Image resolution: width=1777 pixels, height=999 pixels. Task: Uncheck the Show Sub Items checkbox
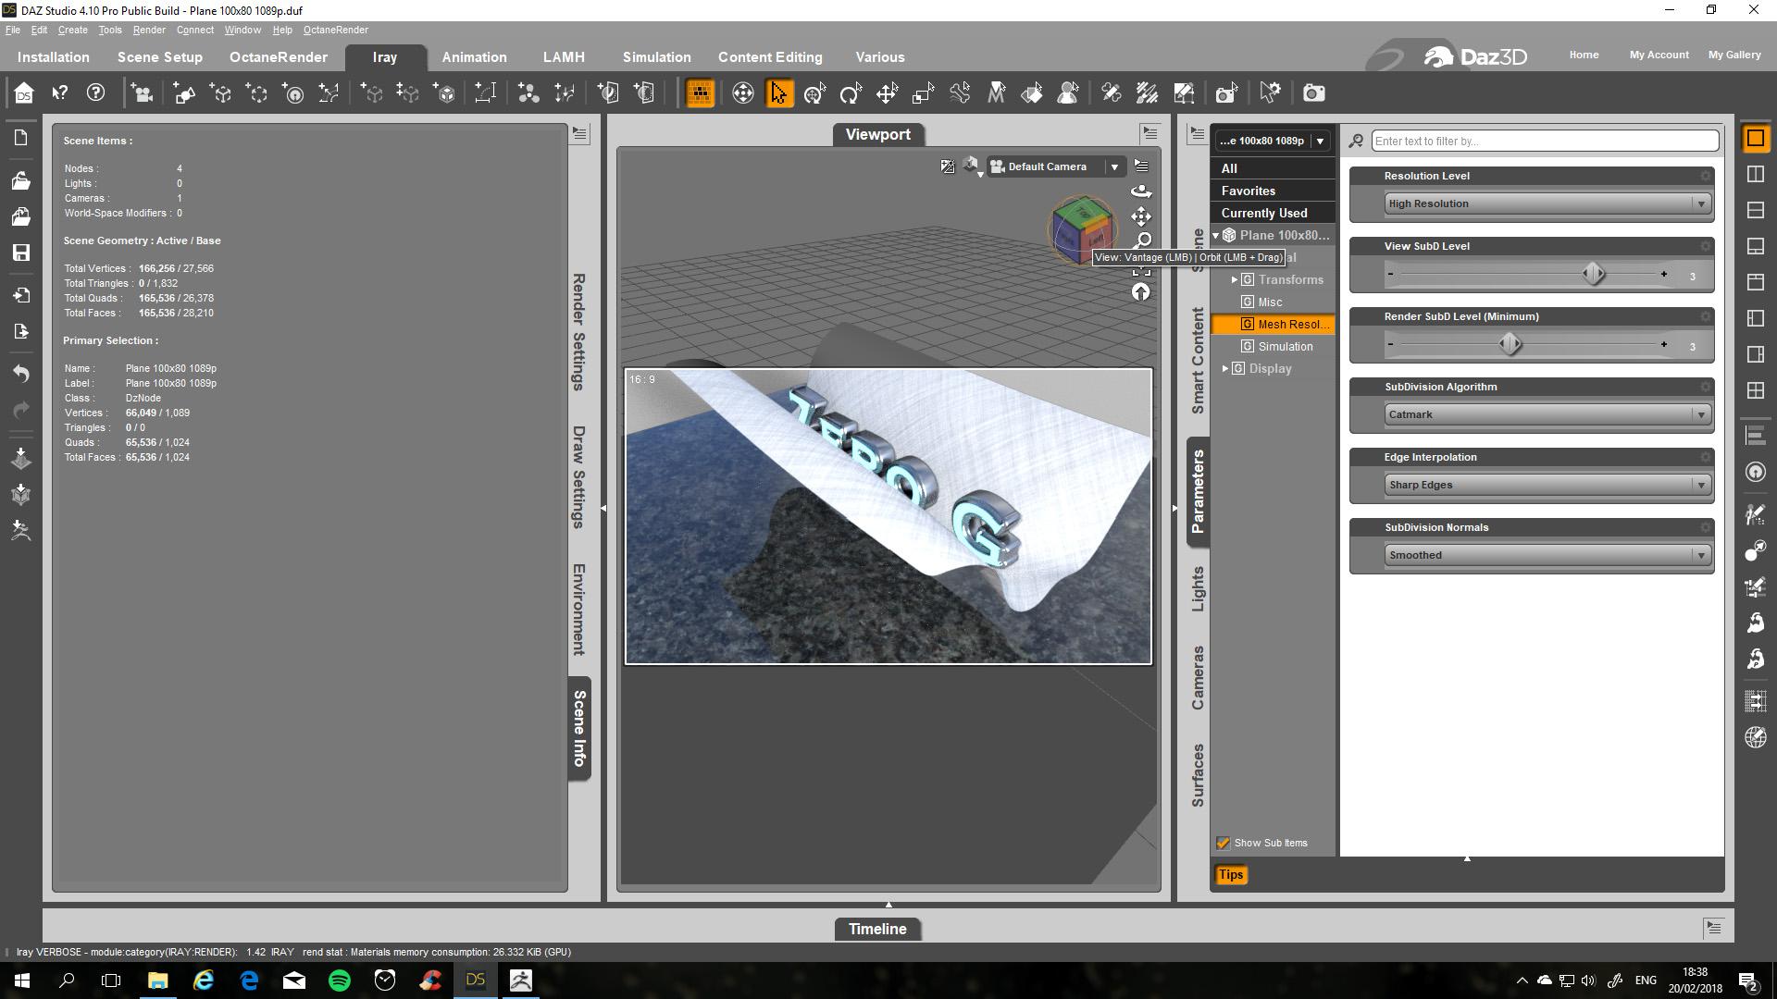tap(1223, 843)
